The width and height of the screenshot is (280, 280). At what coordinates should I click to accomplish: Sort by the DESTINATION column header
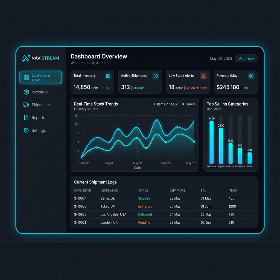[109, 191]
